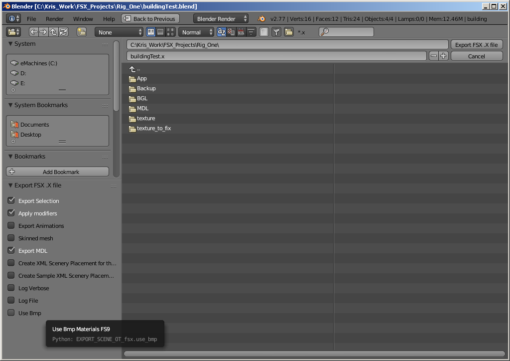Screen dimensions: 510x361
Task: Open the Blender Render engine dropdown
Action: click(x=221, y=19)
